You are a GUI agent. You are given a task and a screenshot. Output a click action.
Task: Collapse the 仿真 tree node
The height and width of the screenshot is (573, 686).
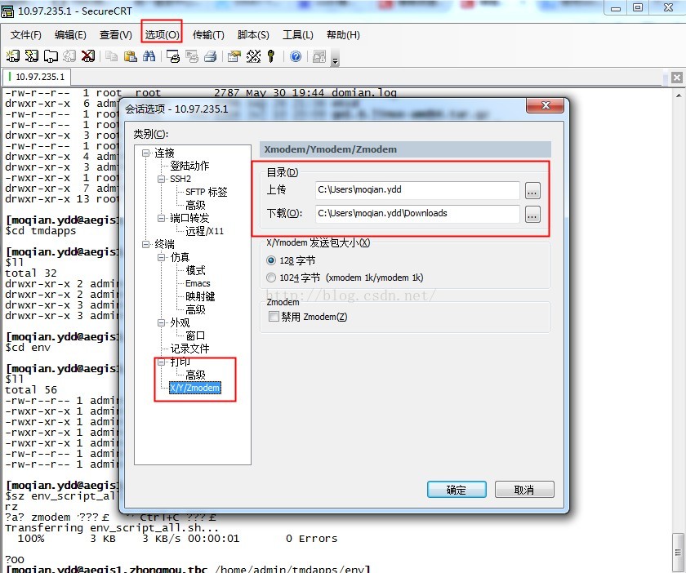click(161, 257)
